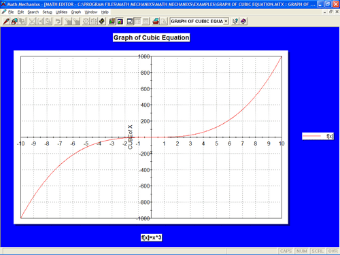This screenshot has width=340, height=255.
Task: Click the second toolbar icon beside the red pen
Action: tap(14, 21)
